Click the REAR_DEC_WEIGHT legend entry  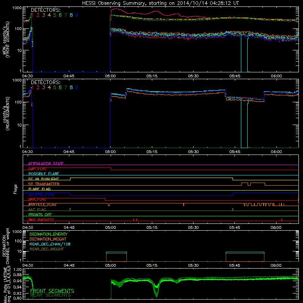tap(47, 249)
